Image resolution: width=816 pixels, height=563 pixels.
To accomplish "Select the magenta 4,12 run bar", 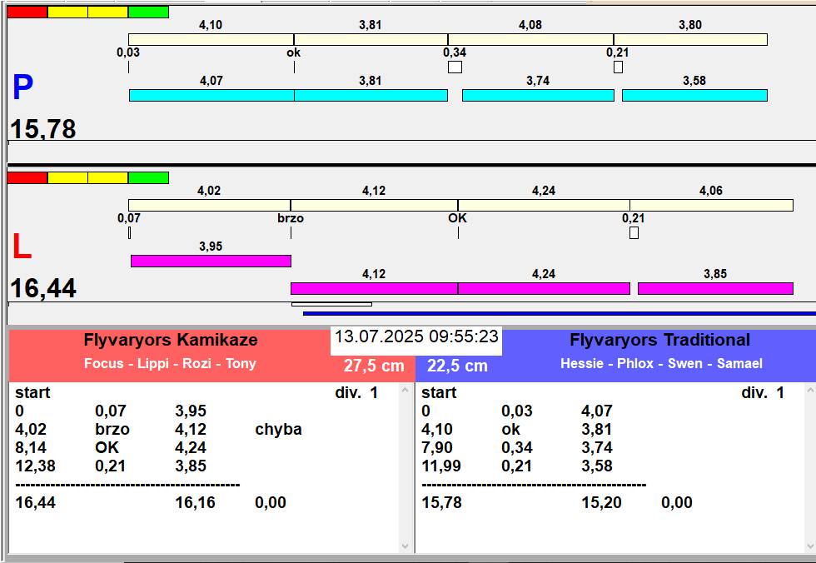I will click(x=374, y=288).
